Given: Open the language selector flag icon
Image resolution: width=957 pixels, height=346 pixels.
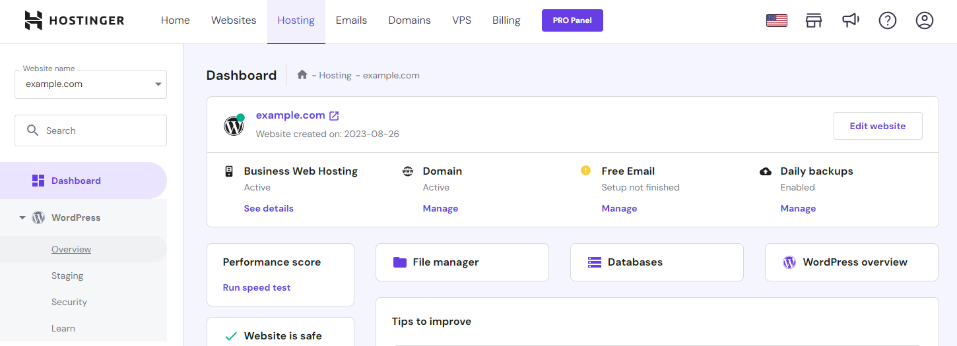Looking at the screenshot, I should [x=776, y=20].
